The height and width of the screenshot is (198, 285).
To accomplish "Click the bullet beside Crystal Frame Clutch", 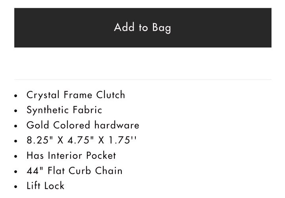I will pos(16,96).
